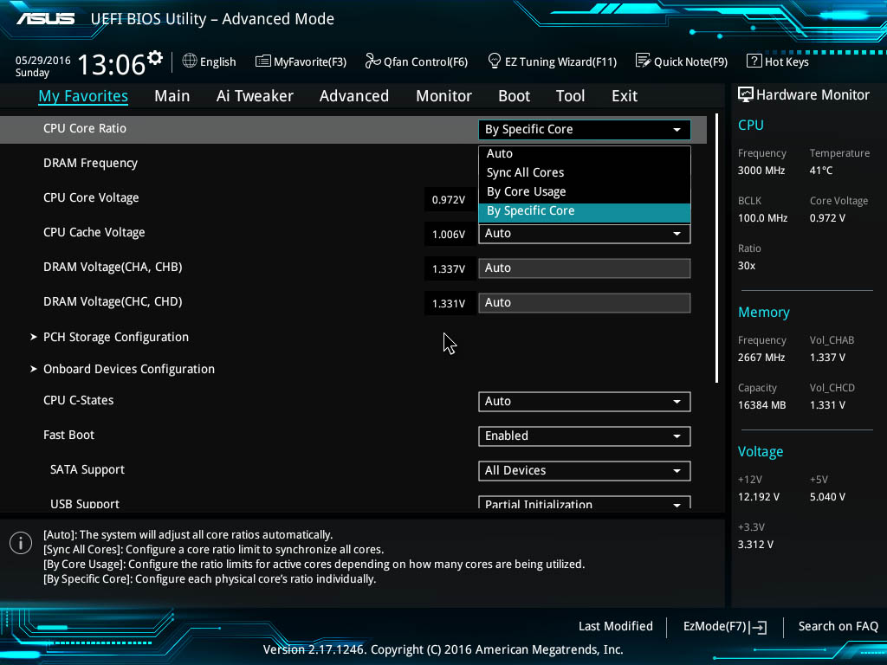Open the Main tab

[x=172, y=96]
